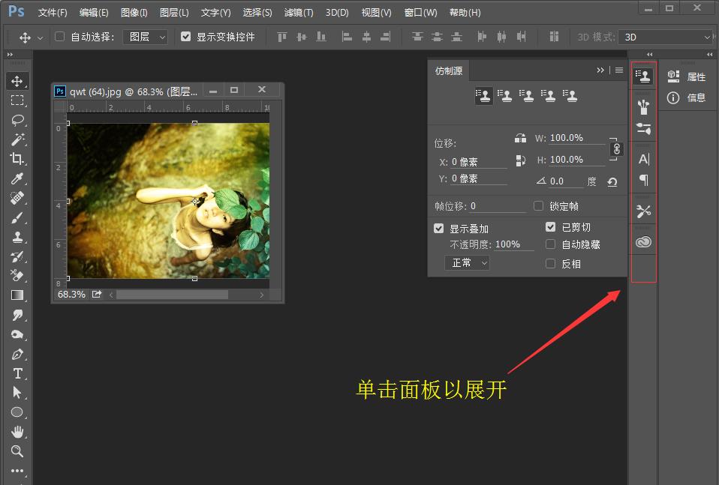Select the Zoom tool
The image size is (719, 485).
point(17,451)
